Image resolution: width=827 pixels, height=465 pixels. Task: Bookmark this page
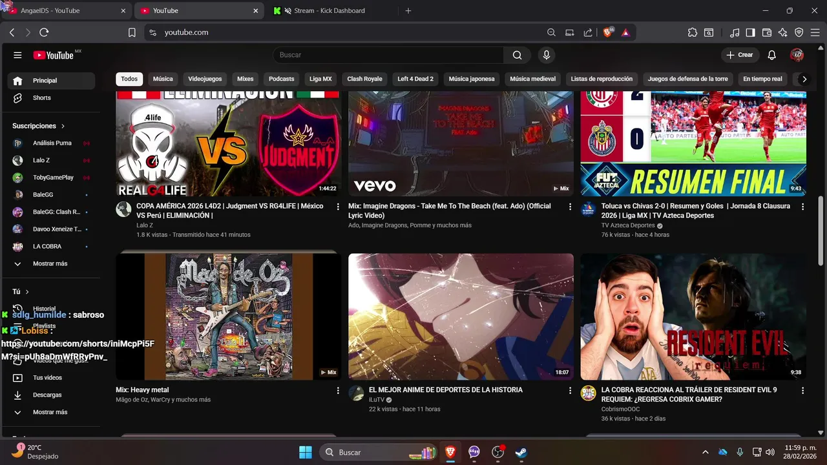pos(132,32)
